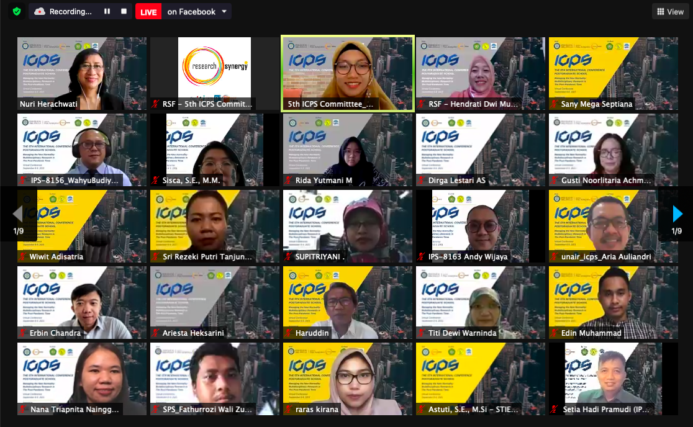This screenshot has width=693, height=427.
Task: Click muted mic icon beside raras kirana
Action: click(289, 410)
